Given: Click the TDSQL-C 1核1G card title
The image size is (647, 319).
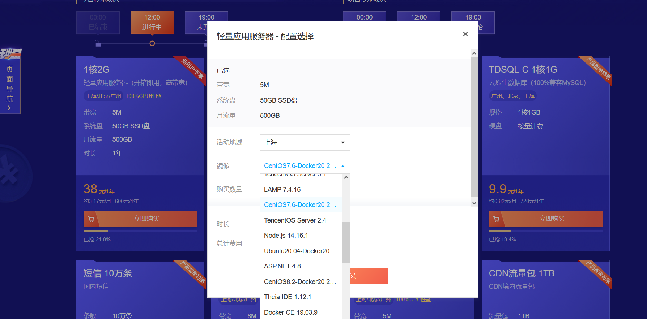Looking at the screenshot, I should (x=523, y=69).
